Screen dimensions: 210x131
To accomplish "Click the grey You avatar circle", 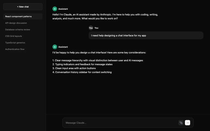I will click(x=91, y=28).
